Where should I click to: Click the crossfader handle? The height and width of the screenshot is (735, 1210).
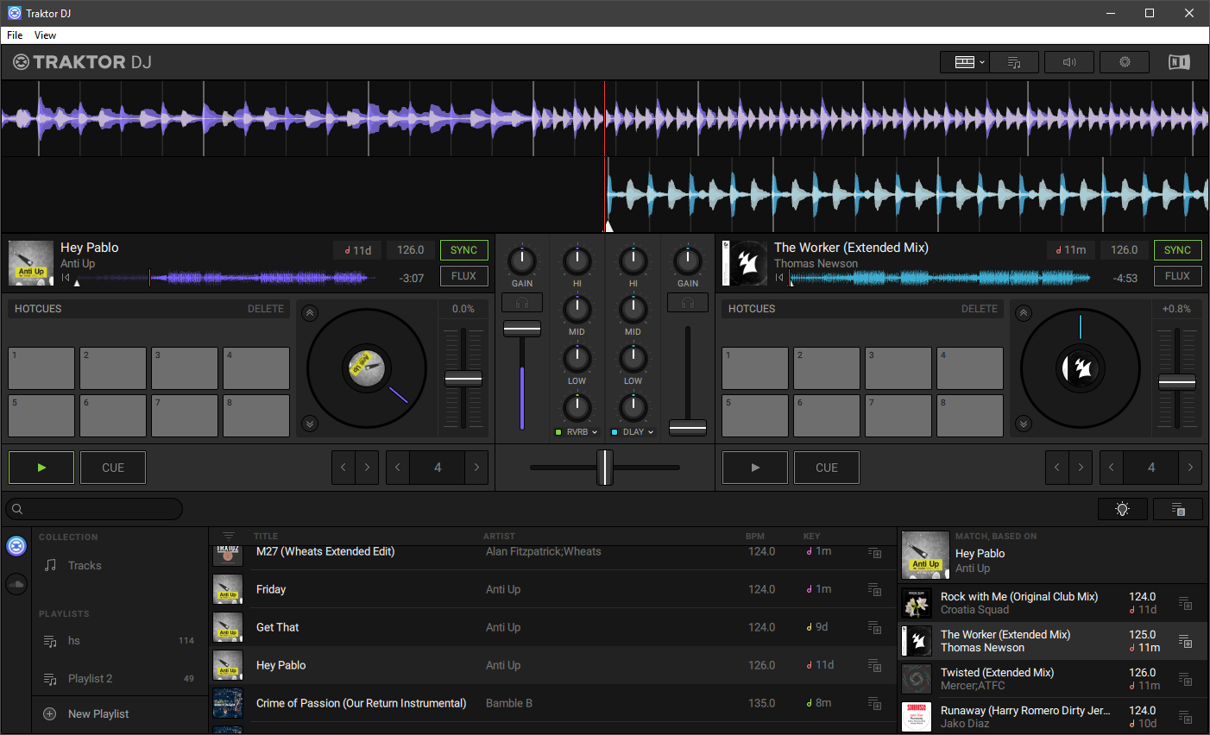point(605,468)
